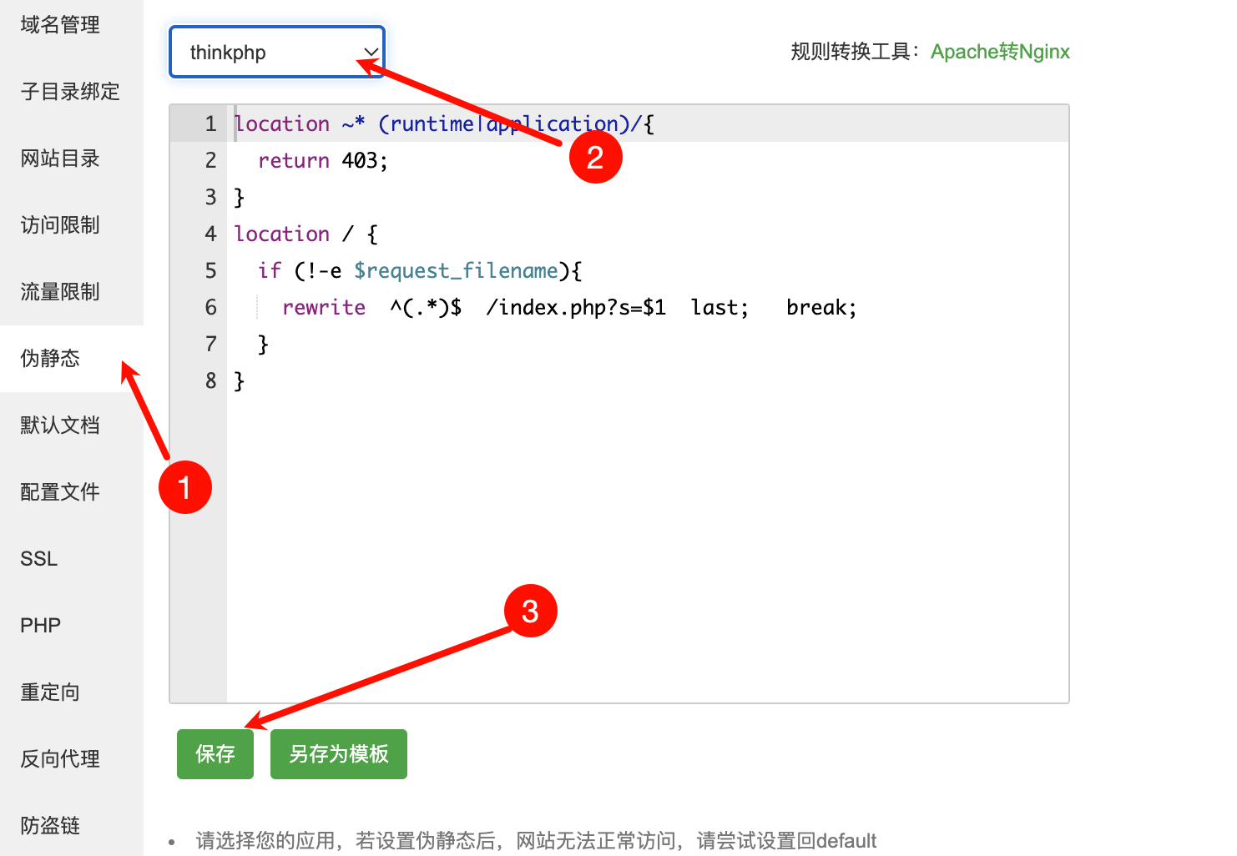
Task: Open the Apache转Nginx conversion tool
Action: 999,51
